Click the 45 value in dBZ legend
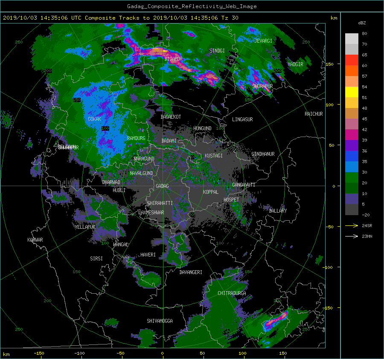The image size is (384, 359). tap(364, 119)
